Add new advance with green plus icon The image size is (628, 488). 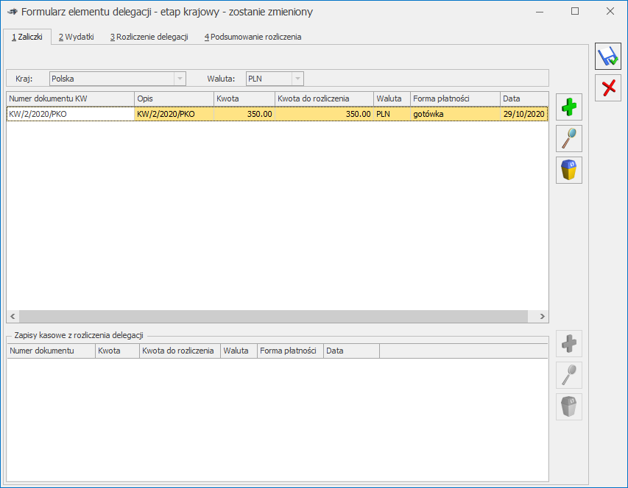click(x=569, y=107)
